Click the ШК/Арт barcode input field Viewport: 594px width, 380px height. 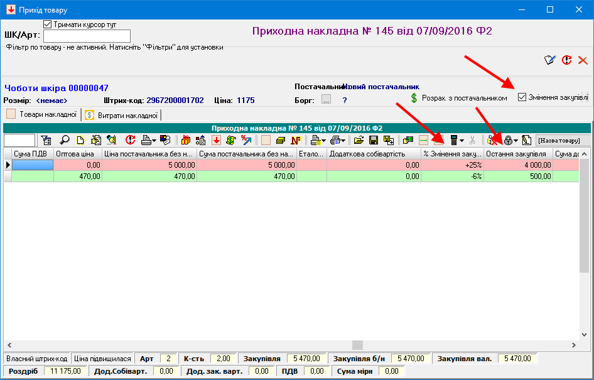click(87, 36)
